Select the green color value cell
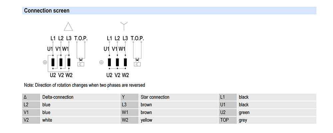Screen dimensions: 333x133 (276, 112)
